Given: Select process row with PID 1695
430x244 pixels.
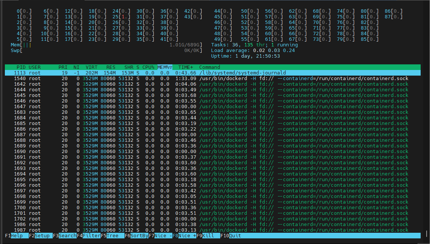Looking at the screenshot, I should click(212, 180).
